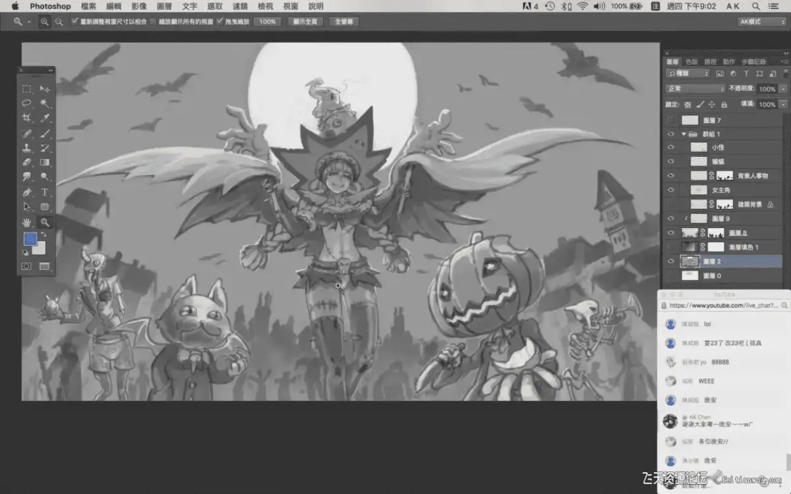Click the foreground blue color swatch
The height and width of the screenshot is (494, 791).
pyautogui.click(x=30, y=239)
